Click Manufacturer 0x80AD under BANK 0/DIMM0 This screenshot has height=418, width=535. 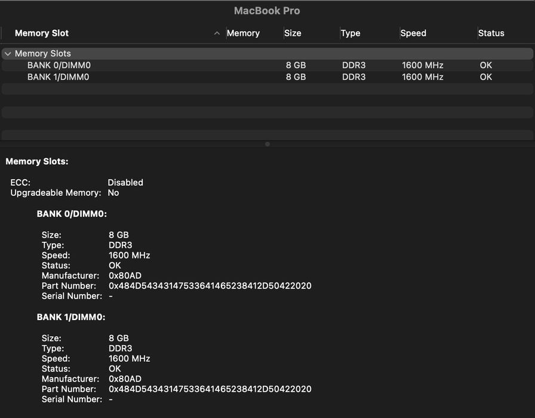(x=125, y=276)
